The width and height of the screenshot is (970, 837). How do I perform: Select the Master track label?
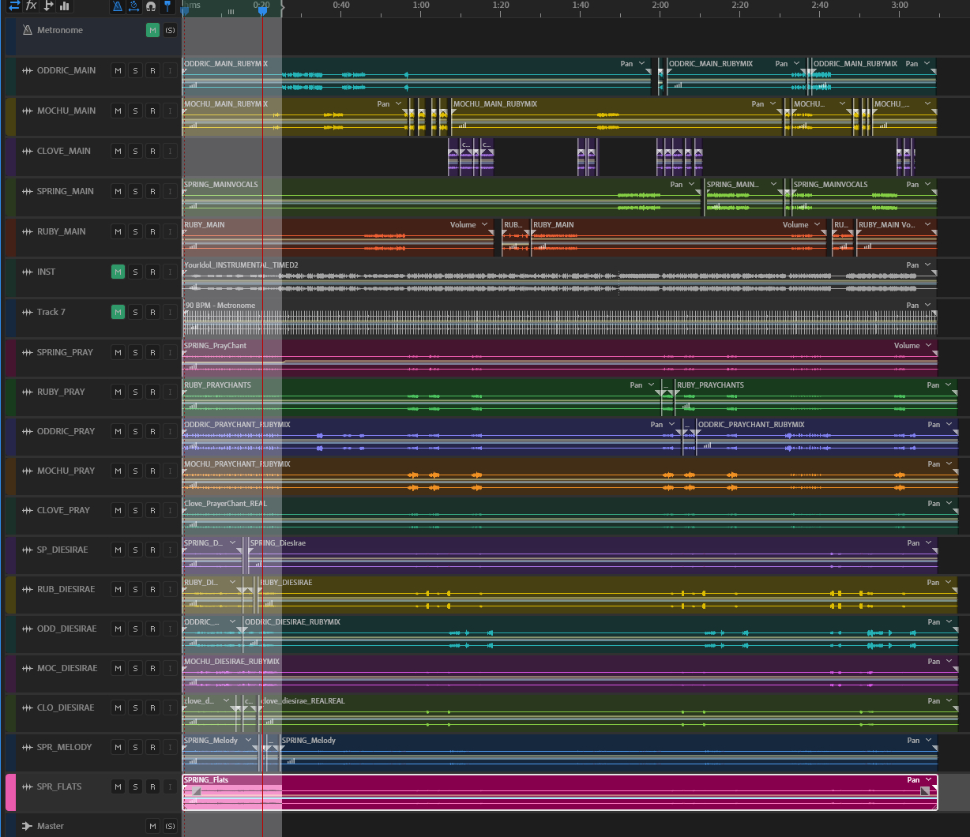pyautogui.click(x=51, y=826)
